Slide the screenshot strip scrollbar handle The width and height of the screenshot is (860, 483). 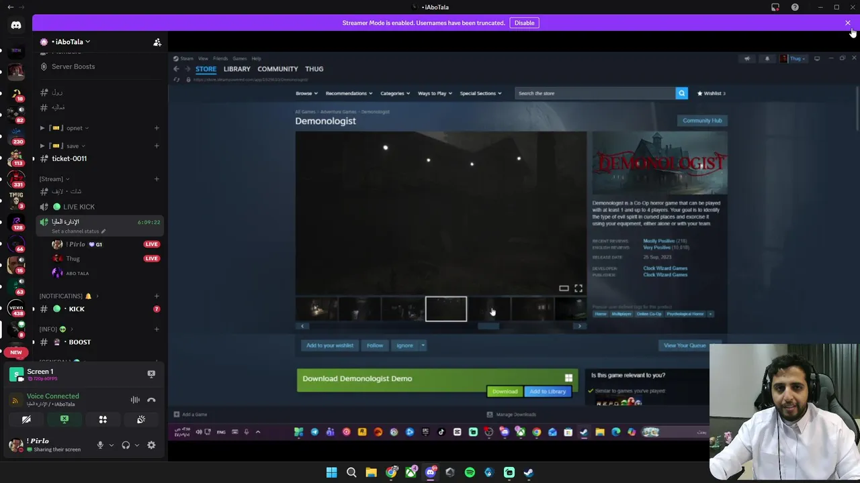(x=488, y=326)
